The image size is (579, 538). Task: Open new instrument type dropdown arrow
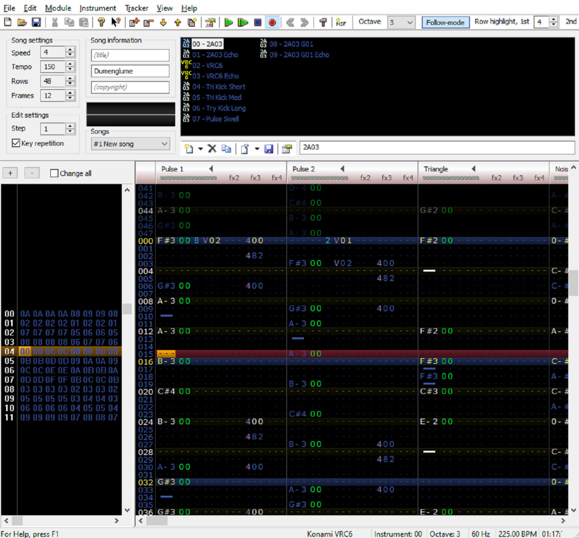pyautogui.click(x=200, y=149)
